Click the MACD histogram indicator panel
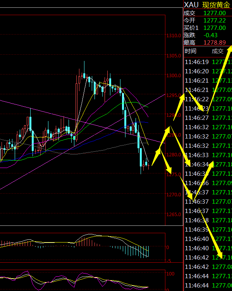 click(82, 248)
